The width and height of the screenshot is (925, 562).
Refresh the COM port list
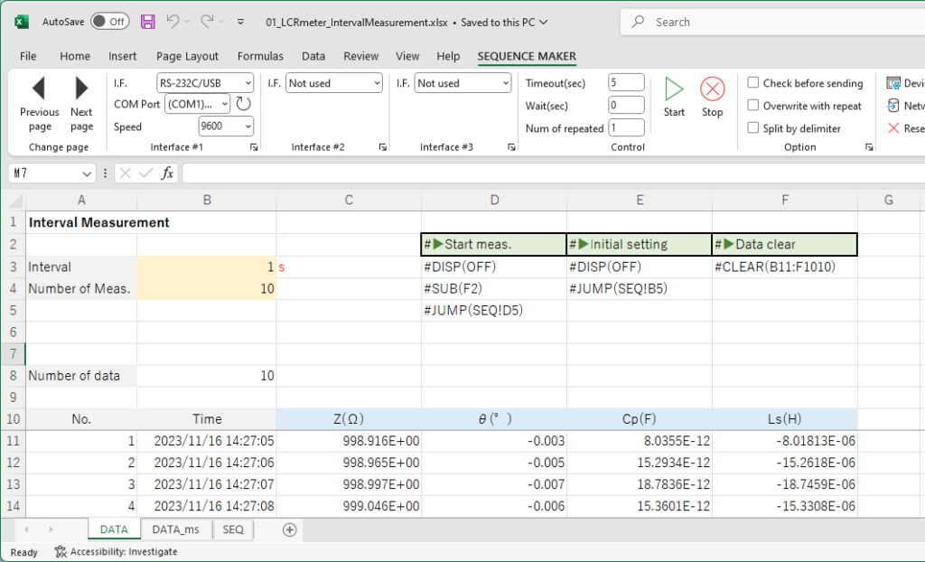click(x=244, y=104)
